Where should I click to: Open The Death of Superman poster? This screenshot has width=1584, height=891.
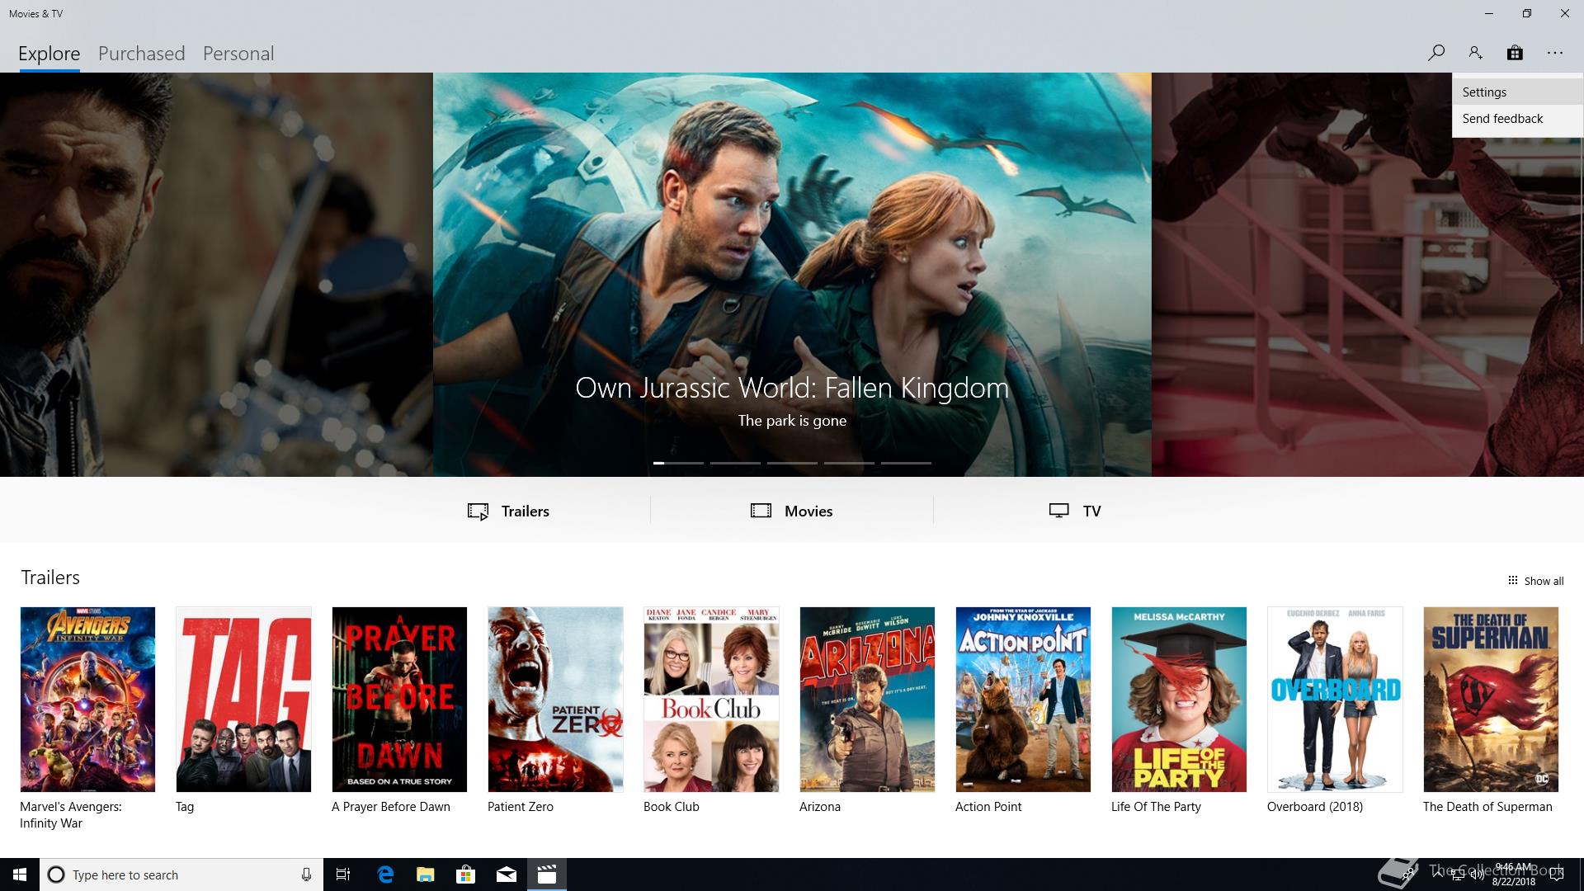click(x=1491, y=700)
